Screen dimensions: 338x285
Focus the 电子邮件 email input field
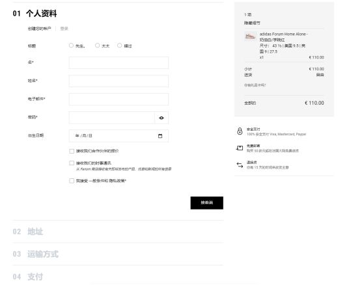point(119,99)
